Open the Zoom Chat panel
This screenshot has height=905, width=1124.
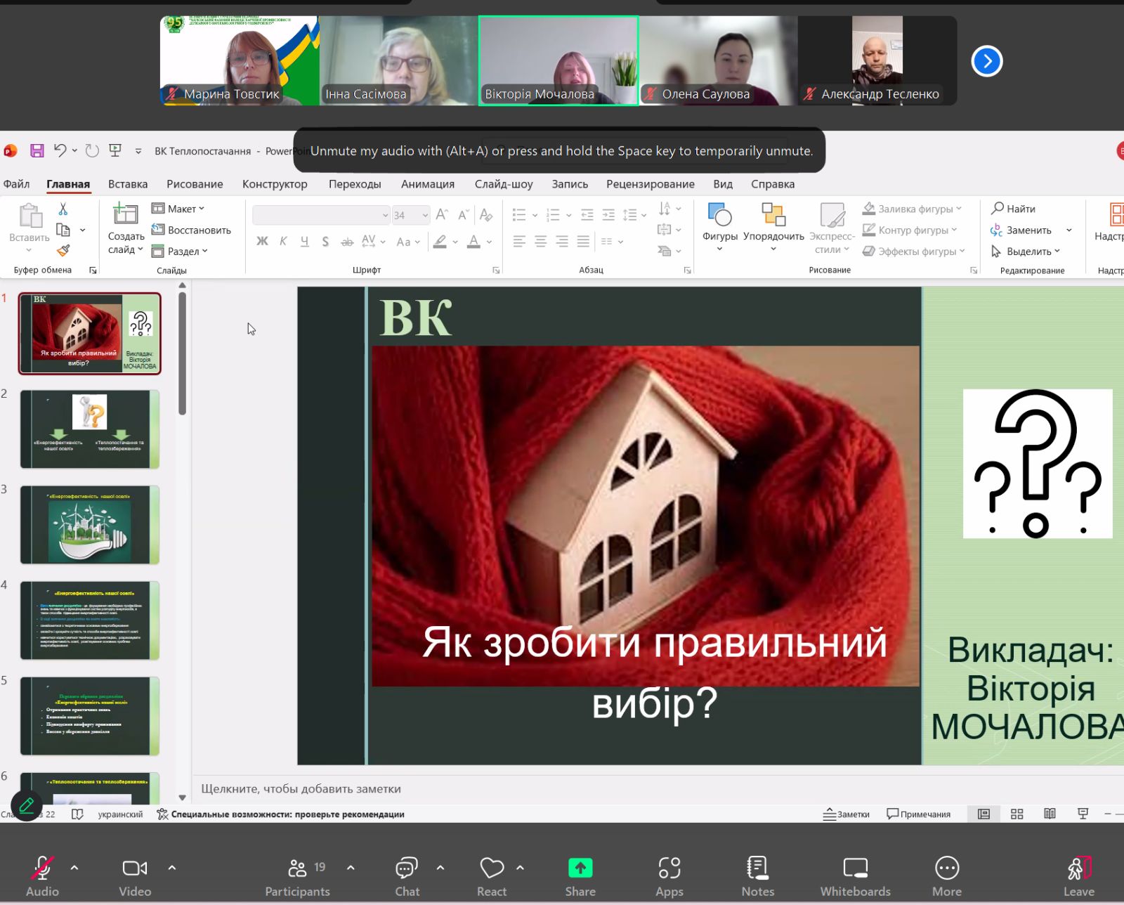(407, 875)
